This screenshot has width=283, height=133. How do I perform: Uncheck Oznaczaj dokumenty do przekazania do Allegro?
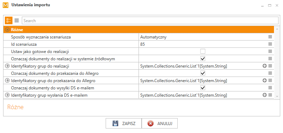tap(203, 73)
